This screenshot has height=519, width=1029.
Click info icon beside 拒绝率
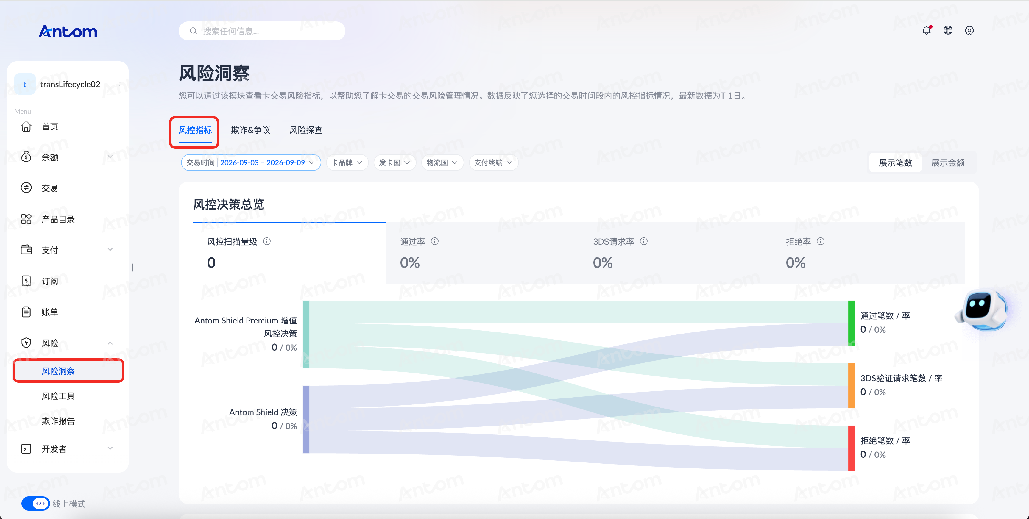coord(821,242)
